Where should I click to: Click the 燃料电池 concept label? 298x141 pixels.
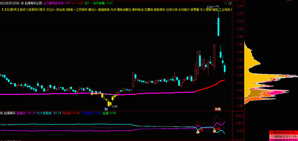(138, 10)
